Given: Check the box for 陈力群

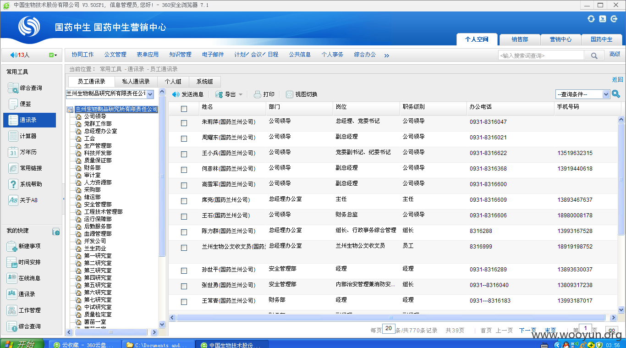Looking at the screenshot, I should (x=184, y=232).
